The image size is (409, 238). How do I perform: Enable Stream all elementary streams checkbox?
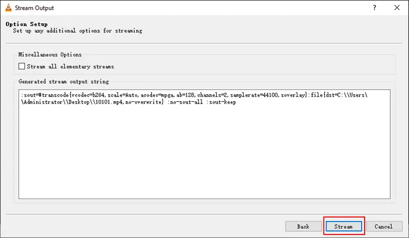tap(22, 66)
